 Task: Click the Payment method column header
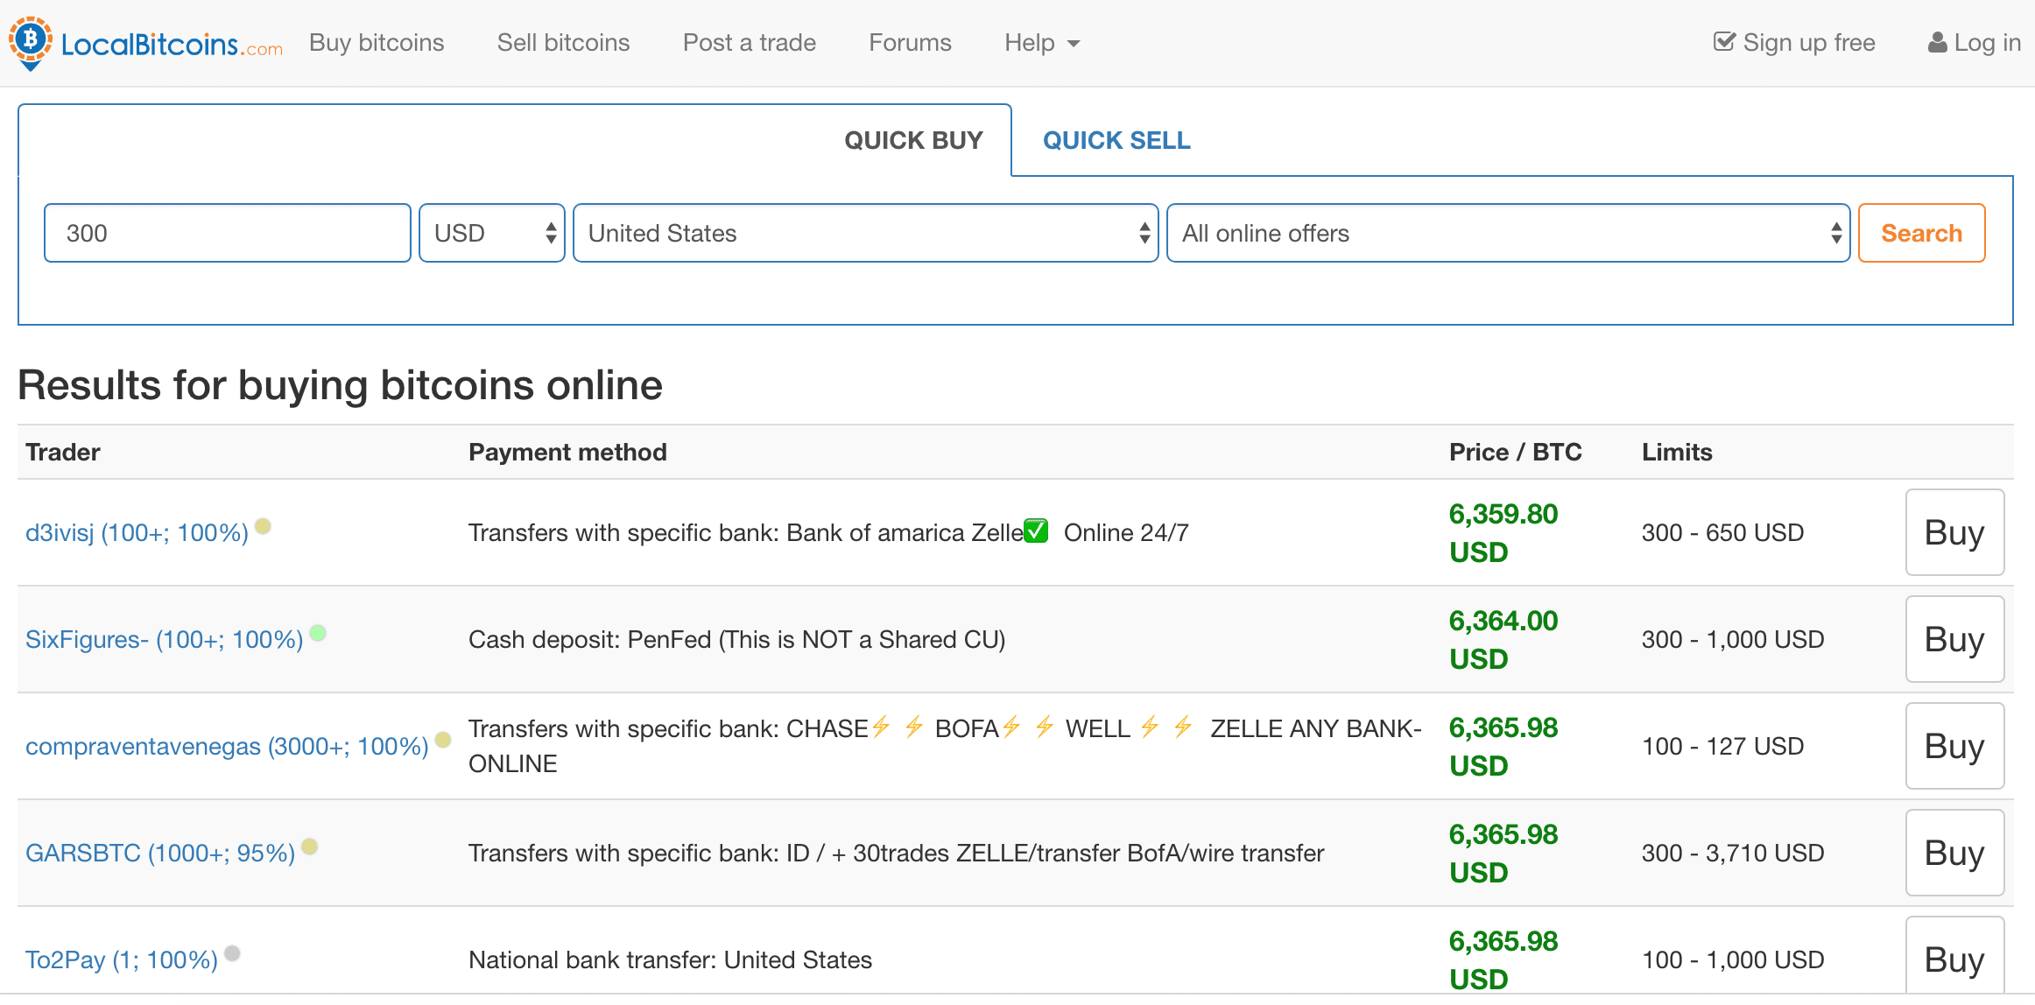point(567,452)
